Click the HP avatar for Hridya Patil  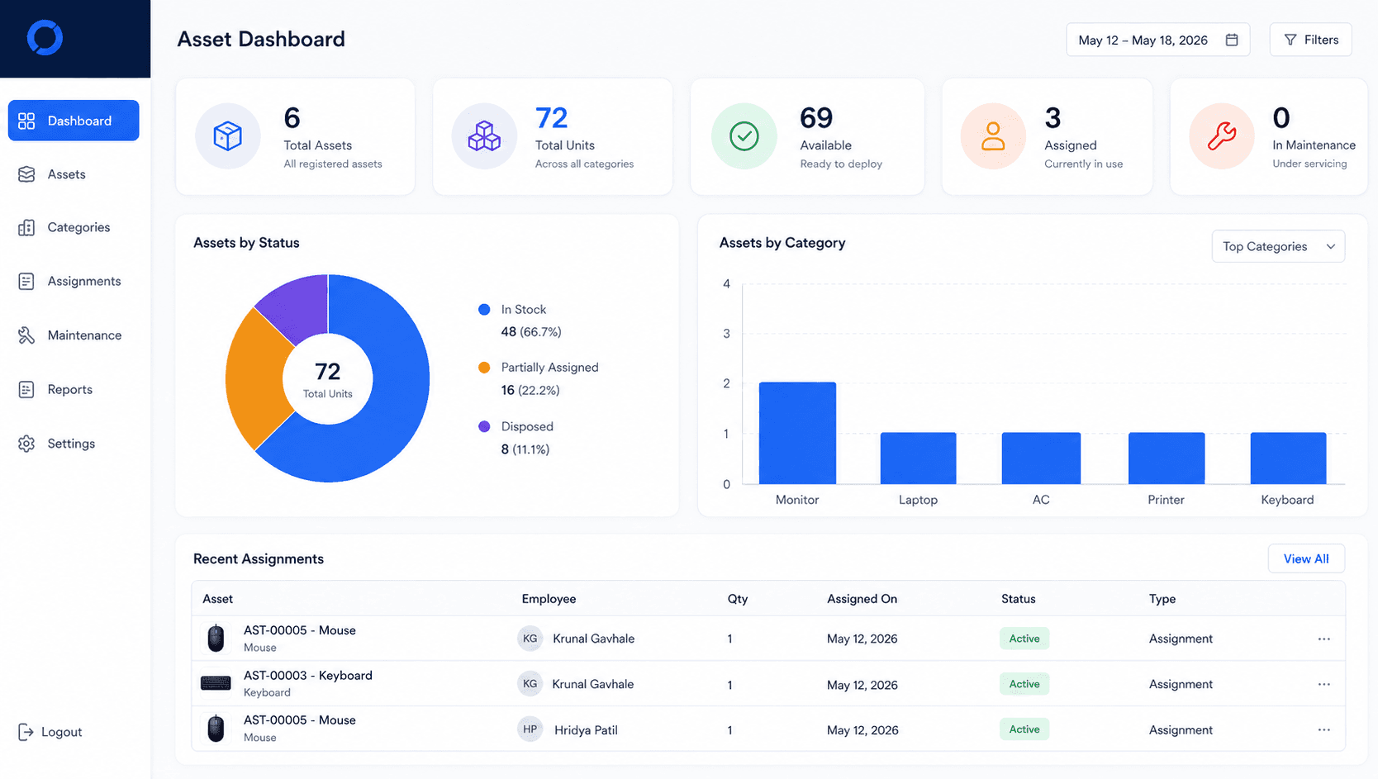pyautogui.click(x=530, y=729)
